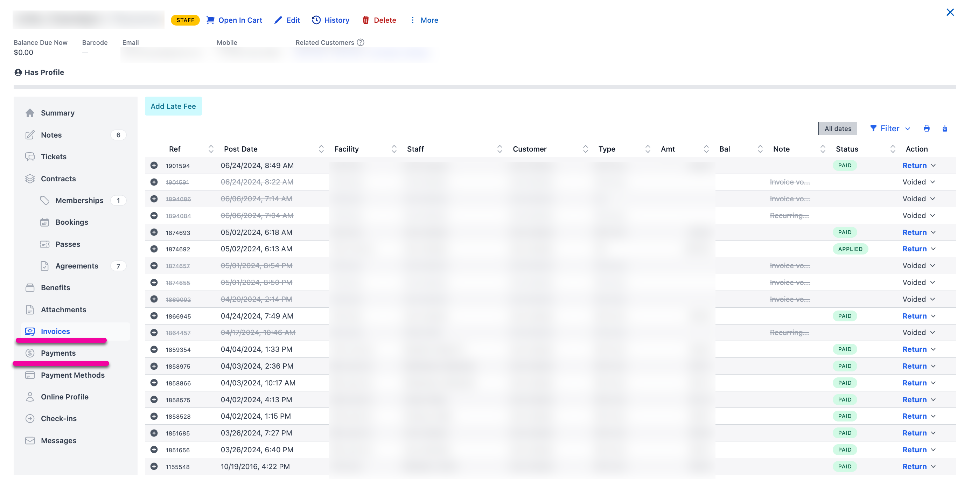Screen dimensions: 964x488
Task: Expand voided invoice 1901591 plus icon
Action: click(x=154, y=182)
